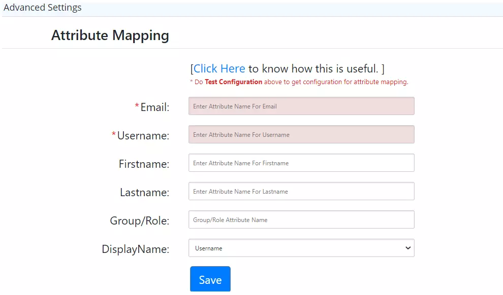The image size is (503, 295).
Task: Open the Click Here help link
Action: click(219, 68)
